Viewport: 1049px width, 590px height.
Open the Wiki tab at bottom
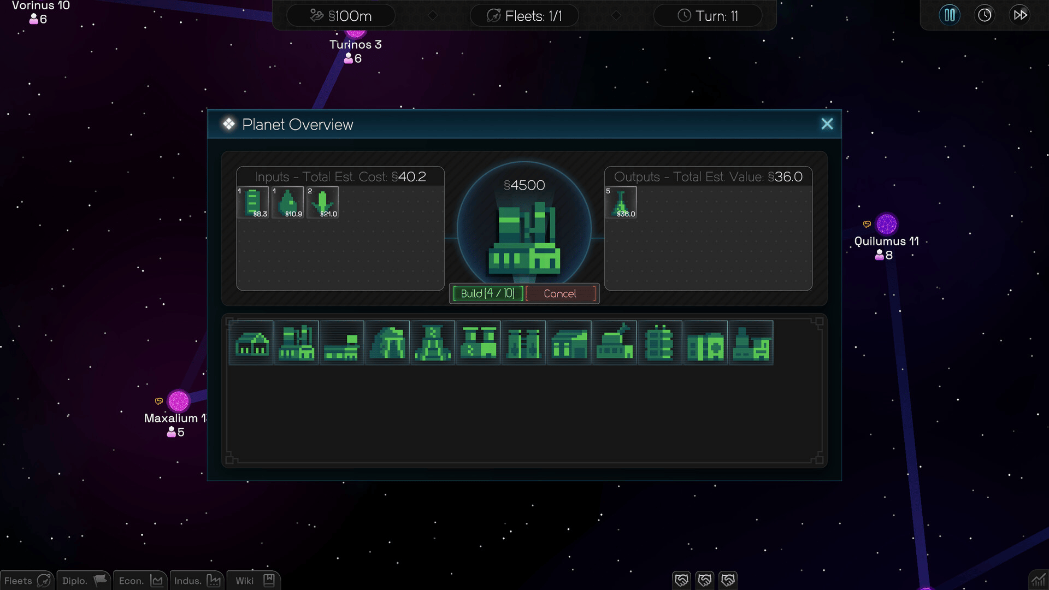pyautogui.click(x=254, y=580)
